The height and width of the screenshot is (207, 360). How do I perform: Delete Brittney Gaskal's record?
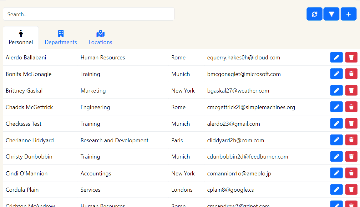(351, 91)
